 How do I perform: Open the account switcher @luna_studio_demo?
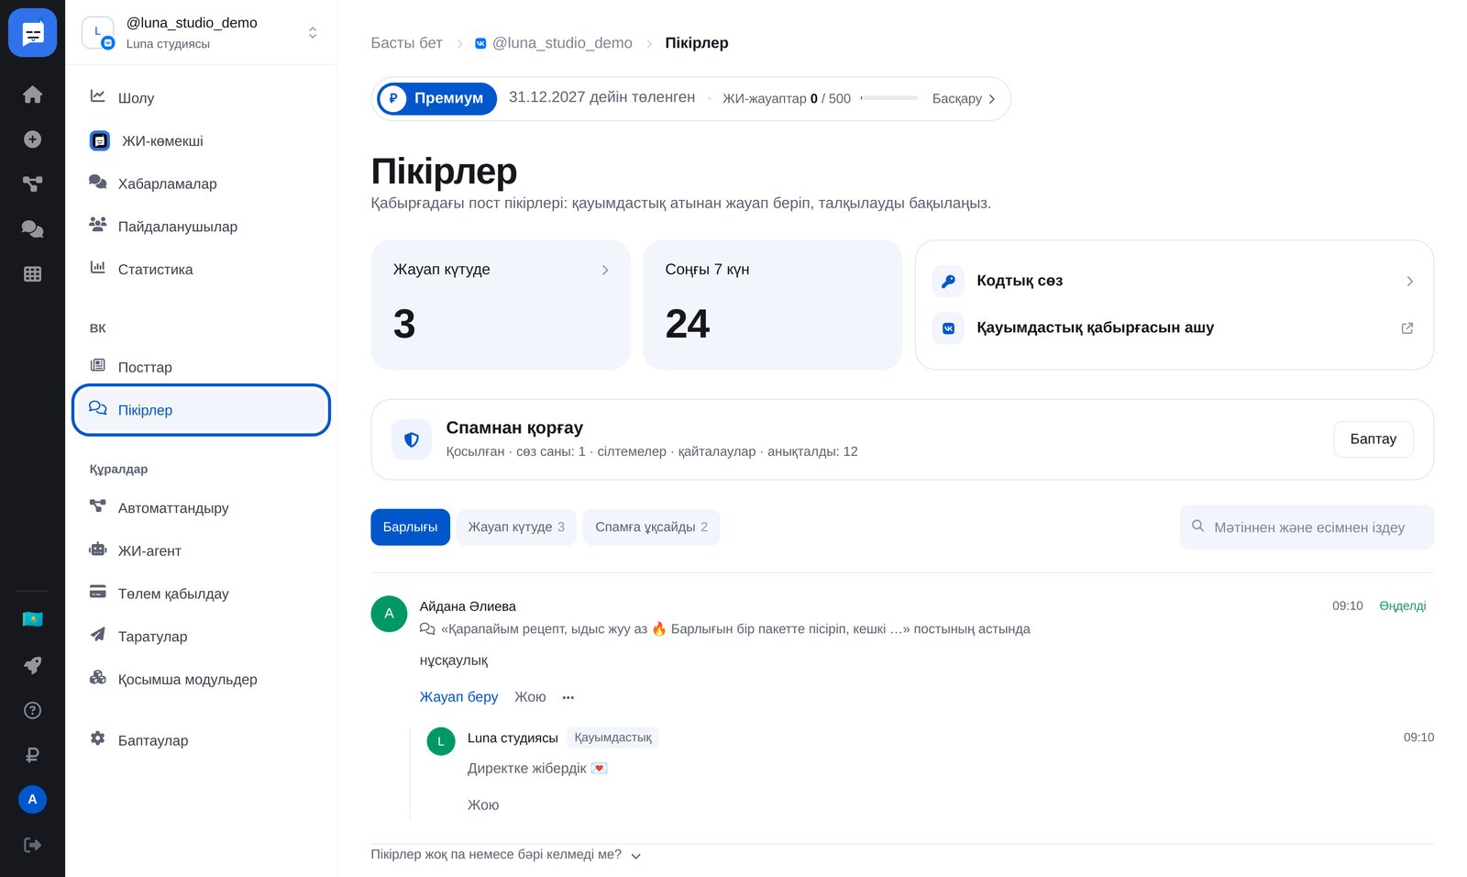(x=201, y=33)
